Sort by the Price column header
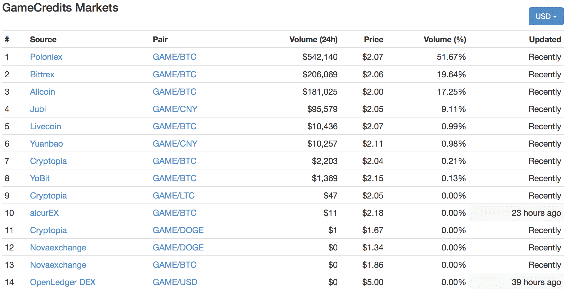This screenshot has width=567, height=289. tap(374, 39)
